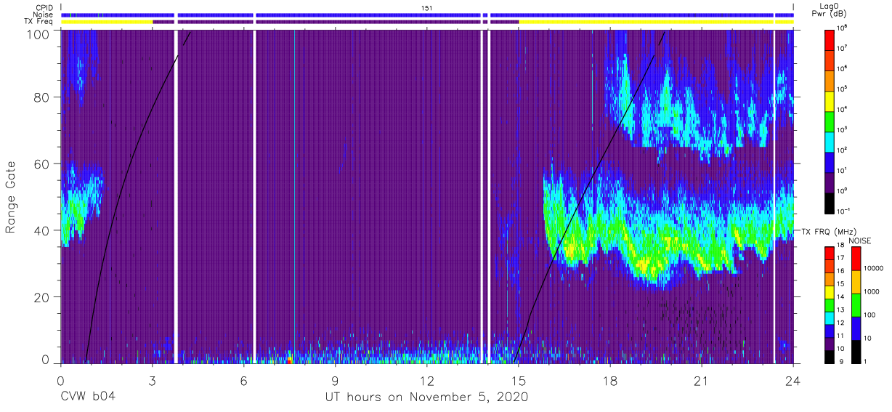Click the TX FRQ (MHz) legend title
Viewport: 892px width, 412px height.
830,232
